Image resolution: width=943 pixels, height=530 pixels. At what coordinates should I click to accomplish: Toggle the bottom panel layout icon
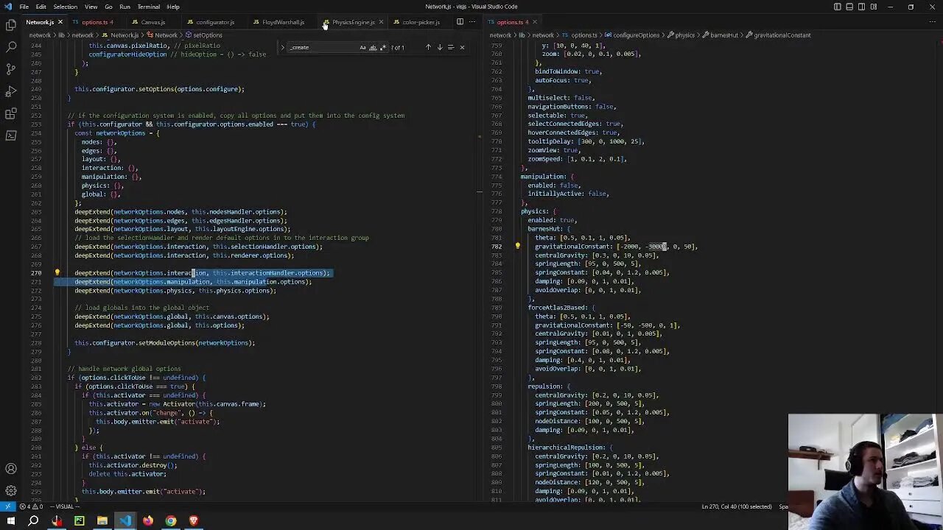pos(849,7)
